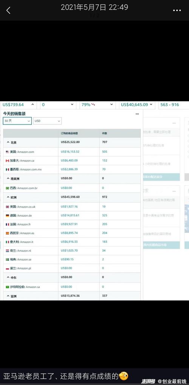Screen dimensions: 189x385
Task: Collapse the 南美洲 region group
Action: click(x=8, y=179)
